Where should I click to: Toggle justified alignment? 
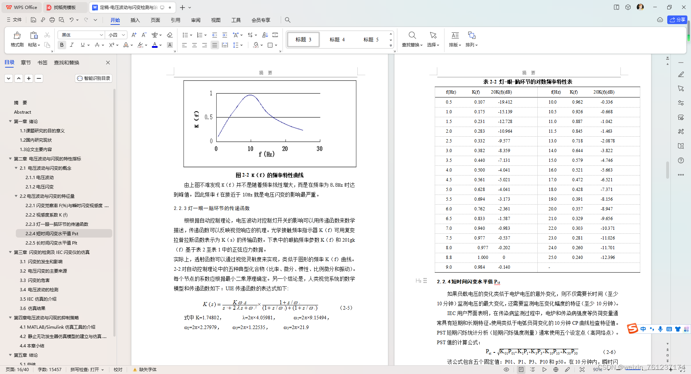coord(214,45)
